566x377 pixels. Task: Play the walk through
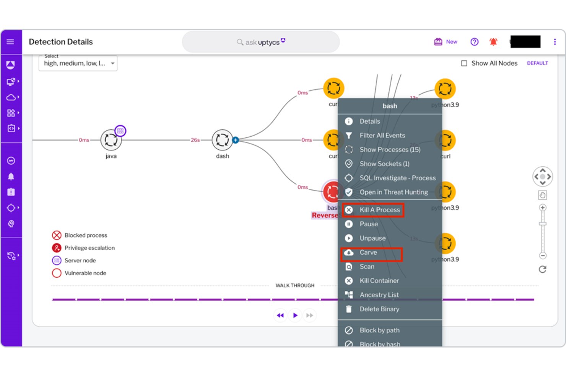[295, 315]
